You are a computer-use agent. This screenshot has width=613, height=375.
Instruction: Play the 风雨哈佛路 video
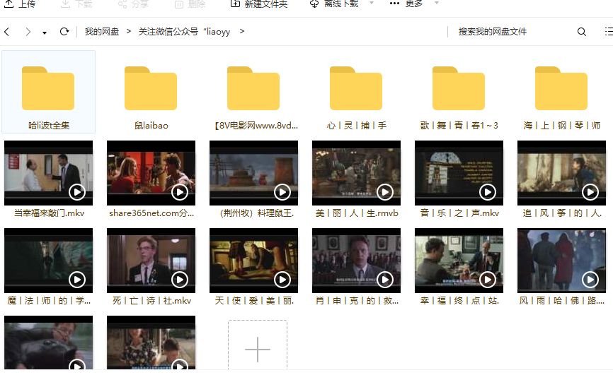pos(590,280)
